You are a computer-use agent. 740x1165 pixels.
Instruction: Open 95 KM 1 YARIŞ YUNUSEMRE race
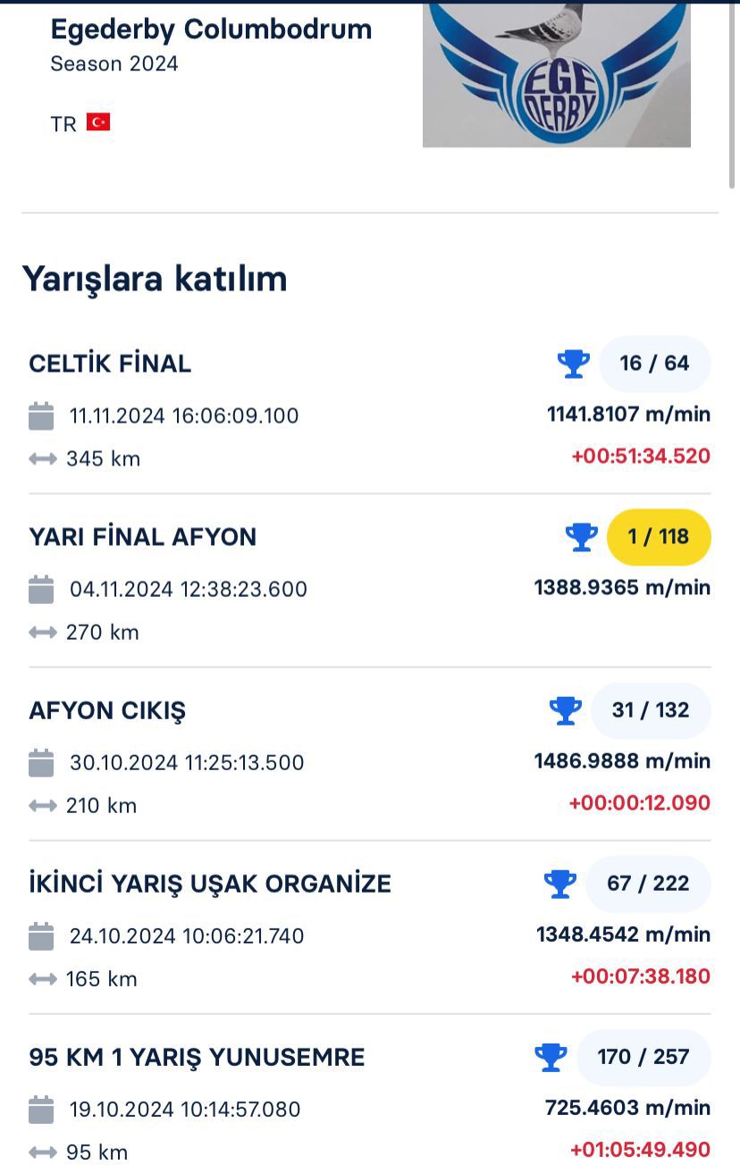(197, 1057)
